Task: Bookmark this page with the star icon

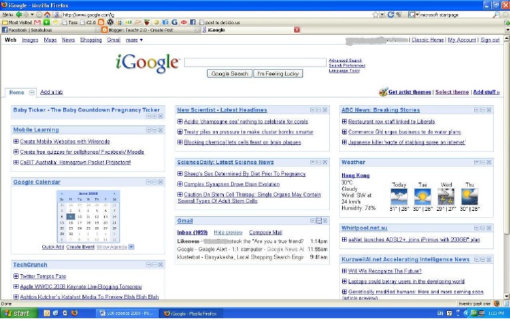Action: click(376, 15)
